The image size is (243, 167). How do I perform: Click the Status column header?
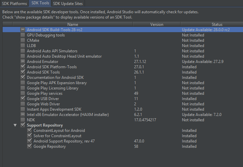click(x=217, y=24)
